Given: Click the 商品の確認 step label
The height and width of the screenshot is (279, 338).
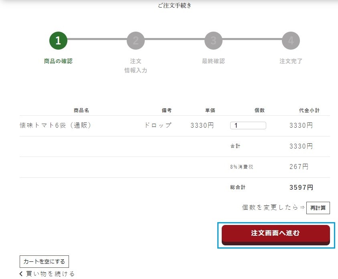Looking at the screenshot, I should (58, 61).
